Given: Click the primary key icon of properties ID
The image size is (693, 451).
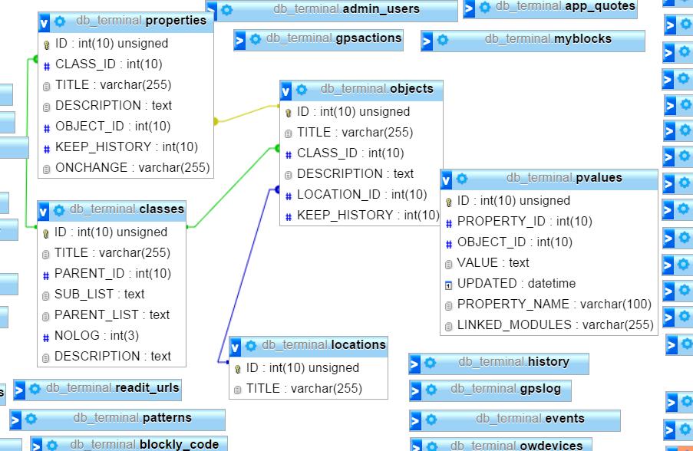Looking at the screenshot, I should point(46,45).
